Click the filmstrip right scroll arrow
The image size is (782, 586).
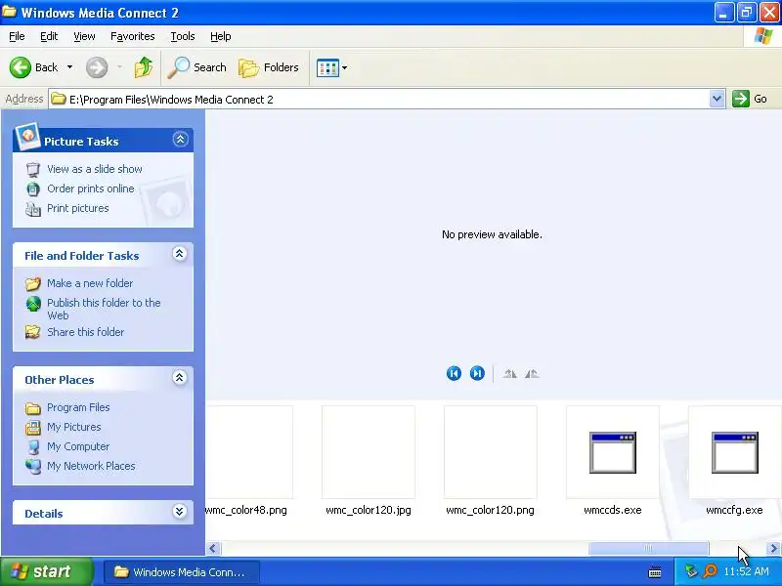pyautogui.click(x=773, y=549)
